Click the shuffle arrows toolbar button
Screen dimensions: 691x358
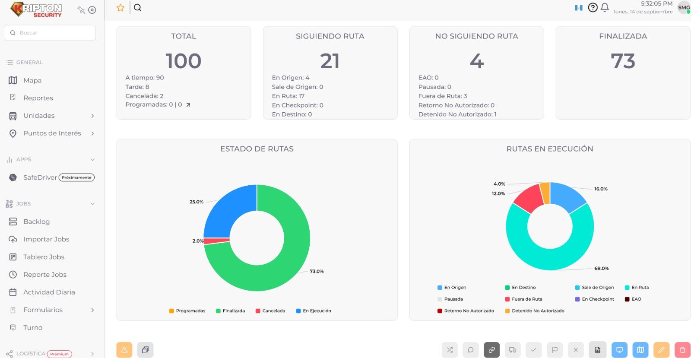450,350
